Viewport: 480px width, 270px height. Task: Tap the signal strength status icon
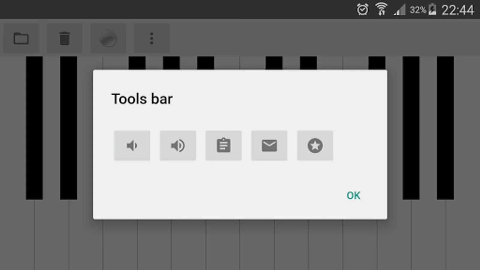[x=400, y=10]
